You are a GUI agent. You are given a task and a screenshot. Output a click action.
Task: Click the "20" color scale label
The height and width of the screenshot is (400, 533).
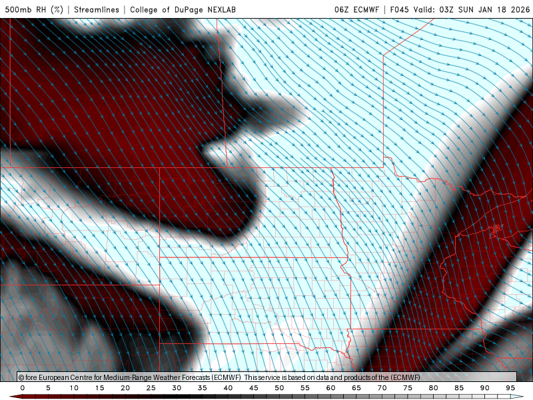click(x=125, y=388)
